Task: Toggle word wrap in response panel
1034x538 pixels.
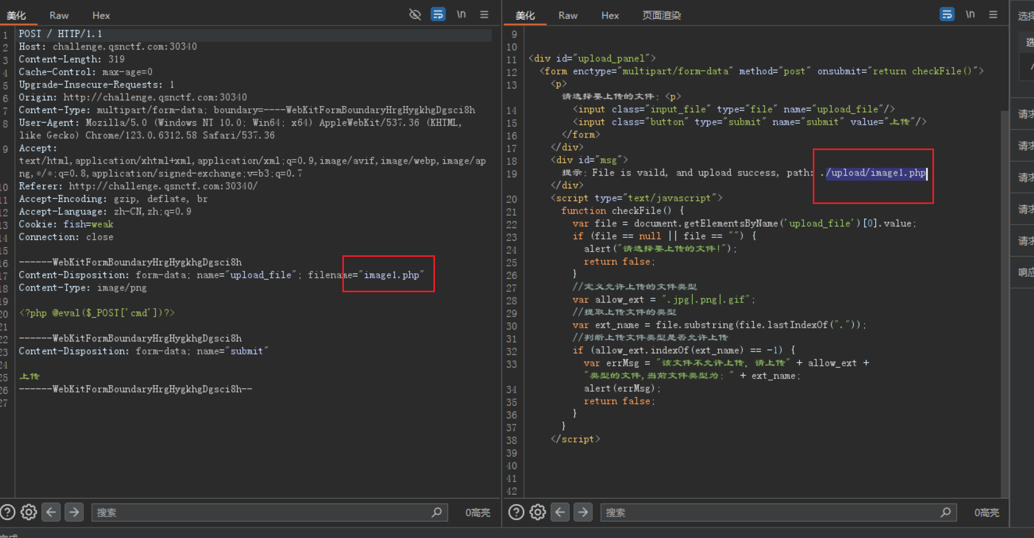Action: click(947, 14)
